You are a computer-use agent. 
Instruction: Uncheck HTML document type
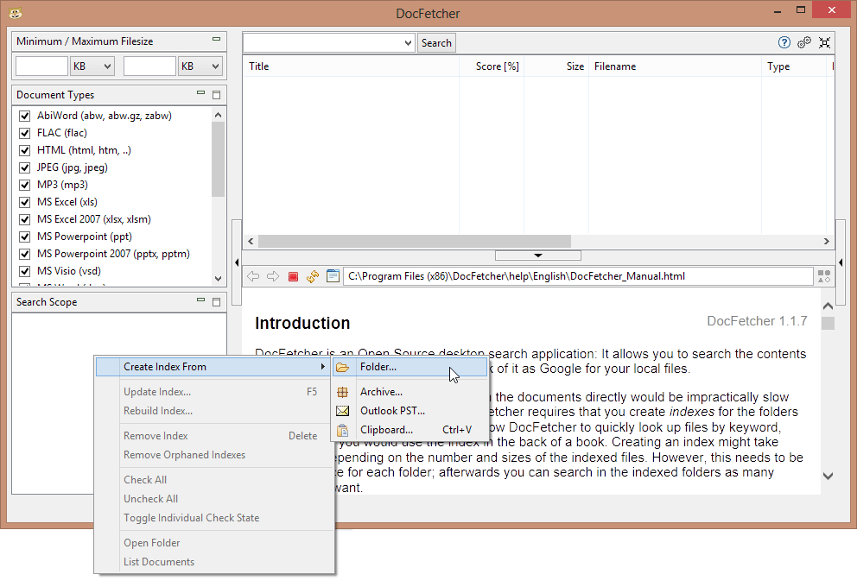click(24, 150)
